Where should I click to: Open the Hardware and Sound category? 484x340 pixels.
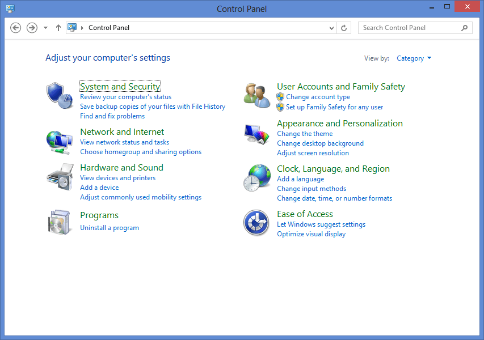[x=121, y=168]
